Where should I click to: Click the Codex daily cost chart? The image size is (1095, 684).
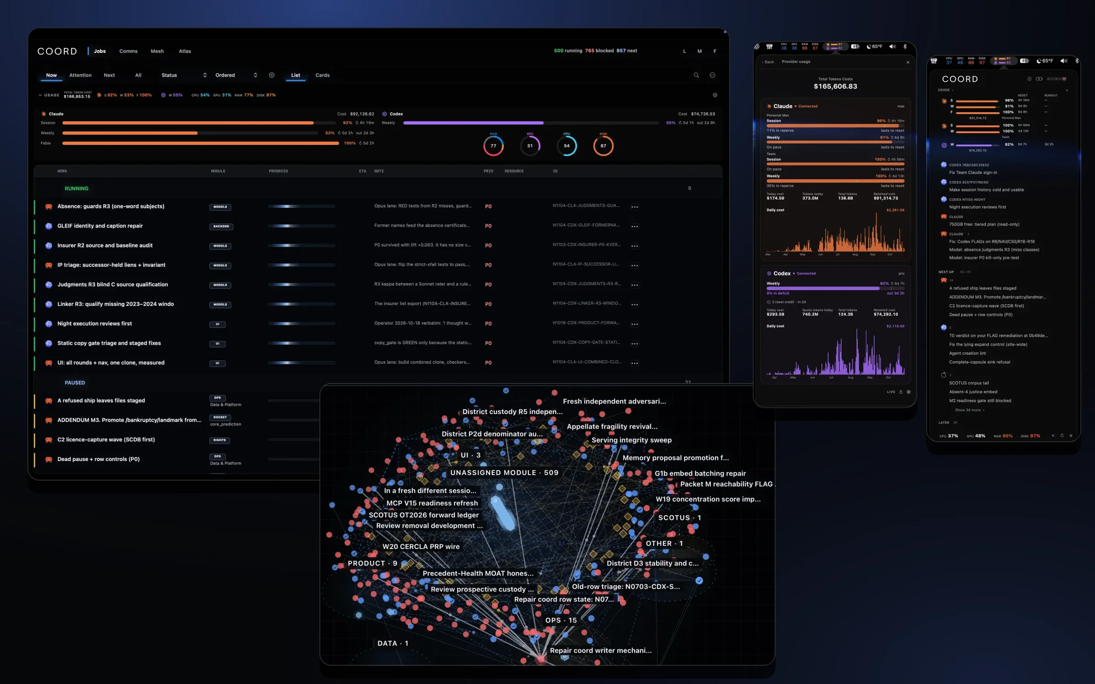tap(835, 351)
